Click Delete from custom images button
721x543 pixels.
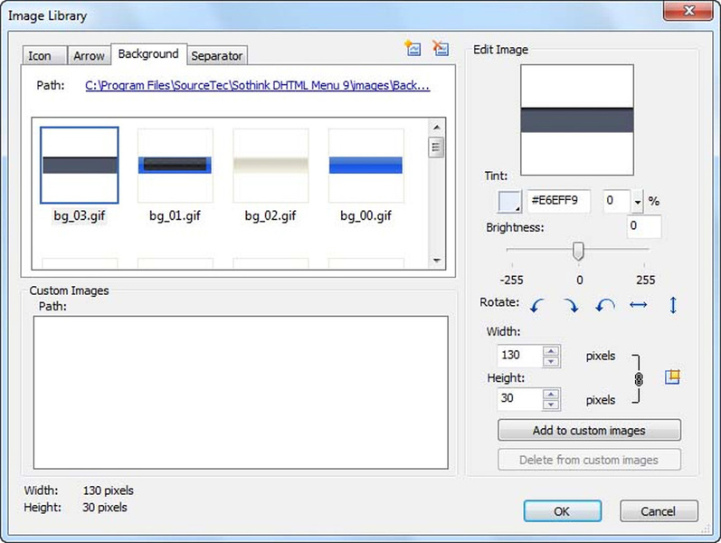[589, 460]
